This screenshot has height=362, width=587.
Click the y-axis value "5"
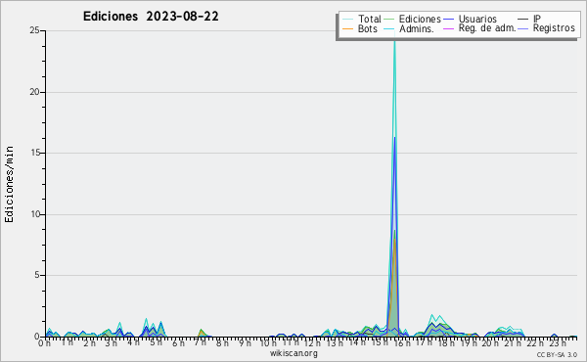tap(37, 275)
